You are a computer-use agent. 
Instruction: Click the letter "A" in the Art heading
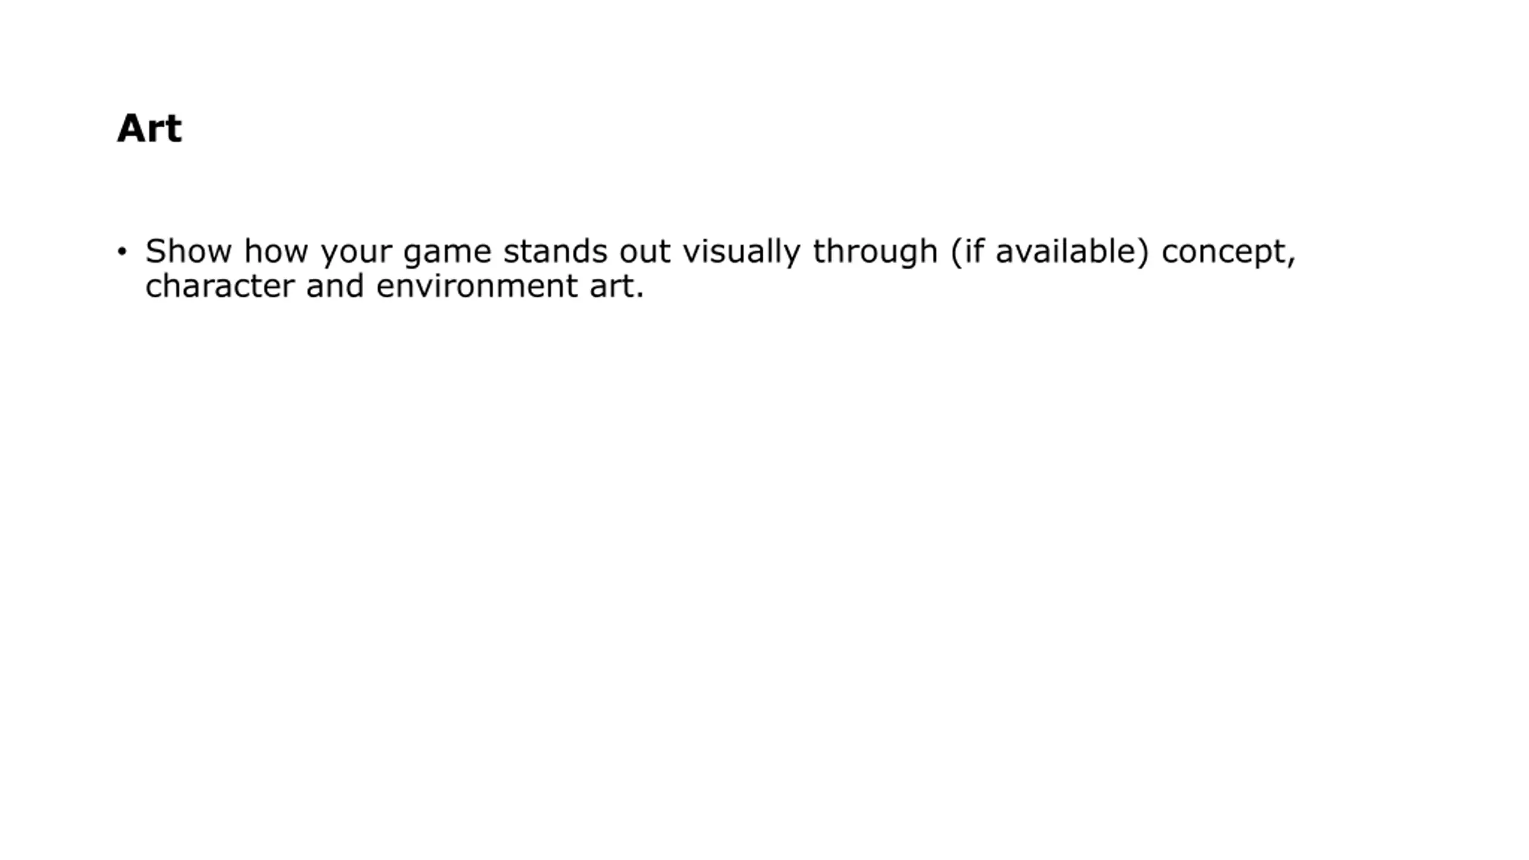click(x=132, y=128)
